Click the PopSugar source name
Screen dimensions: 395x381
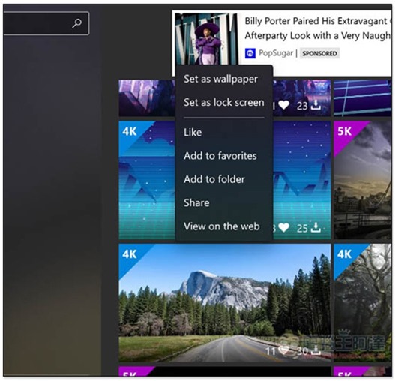click(x=276, y=53)
